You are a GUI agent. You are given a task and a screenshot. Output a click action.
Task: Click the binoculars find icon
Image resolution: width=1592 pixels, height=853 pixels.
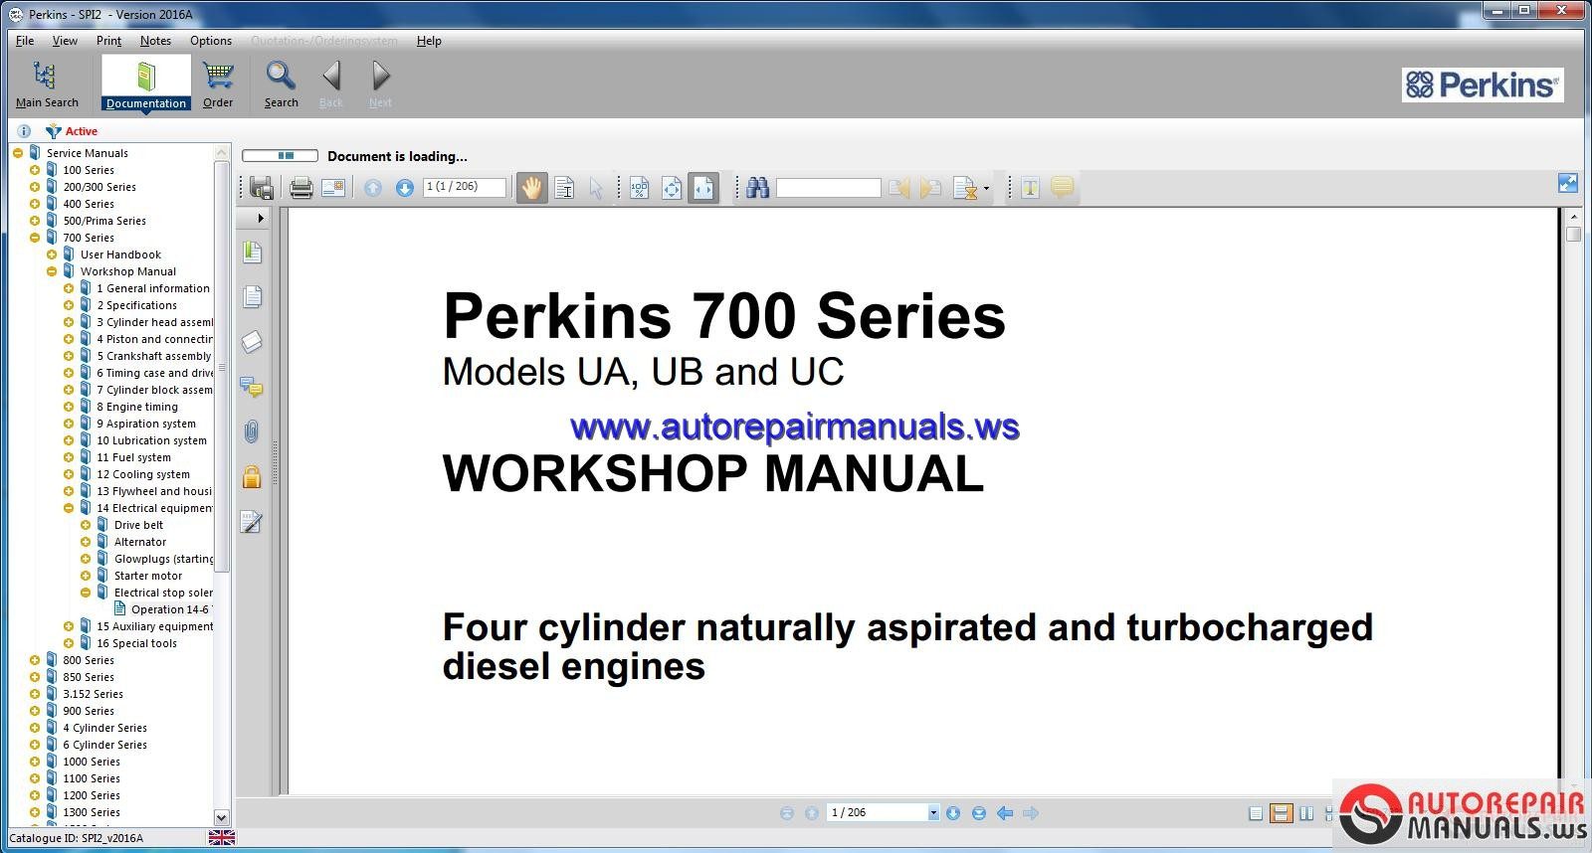758,188
